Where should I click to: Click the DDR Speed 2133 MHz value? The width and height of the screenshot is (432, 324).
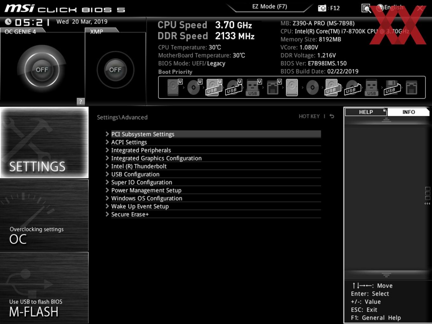pos(235,36)
